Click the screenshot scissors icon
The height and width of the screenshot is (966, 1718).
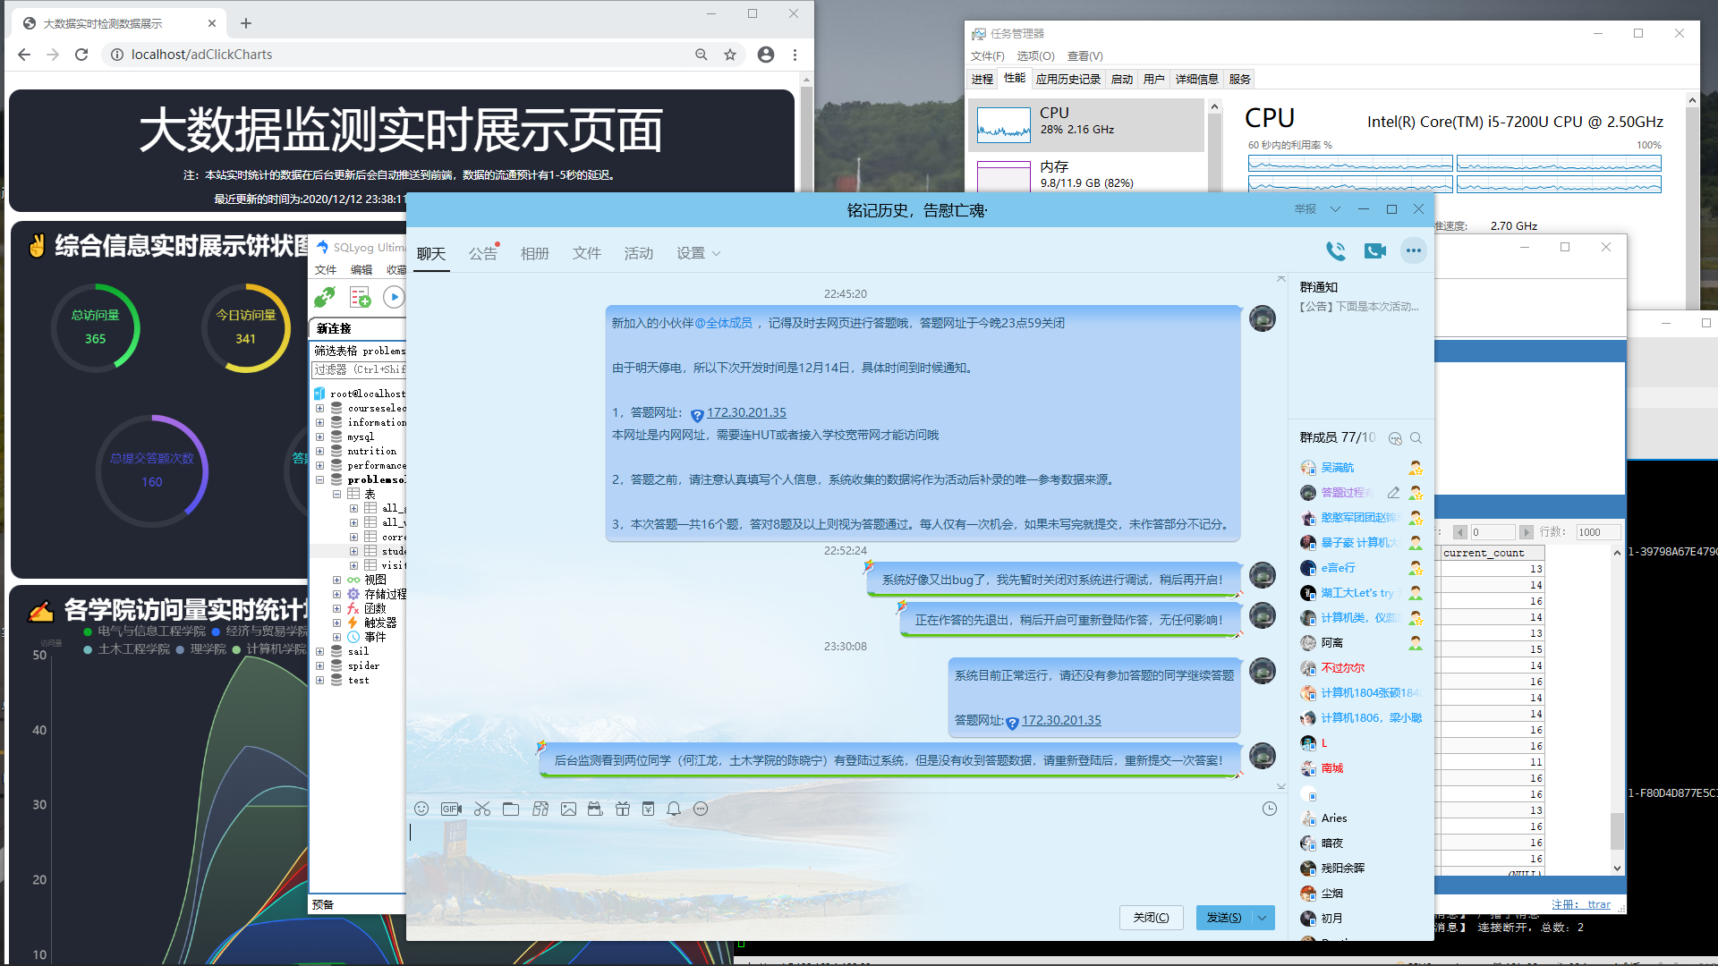[x=482, y=809]
